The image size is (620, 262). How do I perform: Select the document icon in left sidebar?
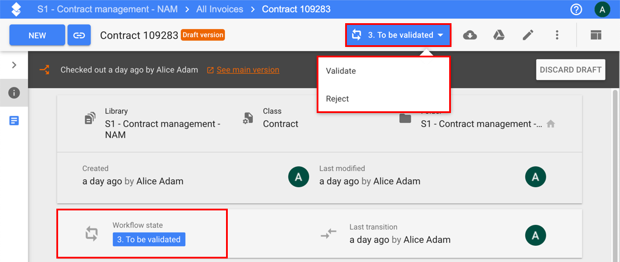coord(14,121)
